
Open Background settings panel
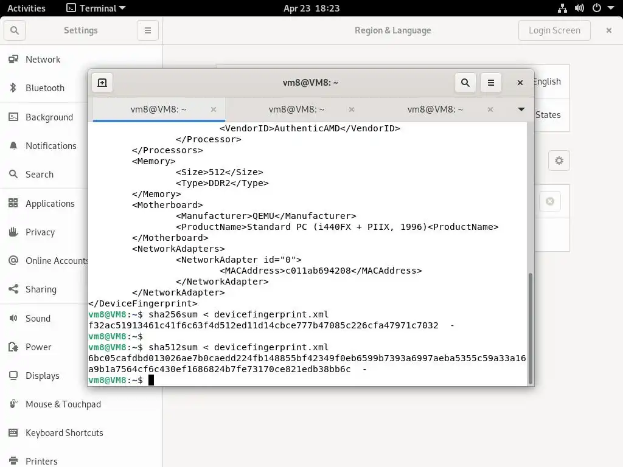coord(44,117)
